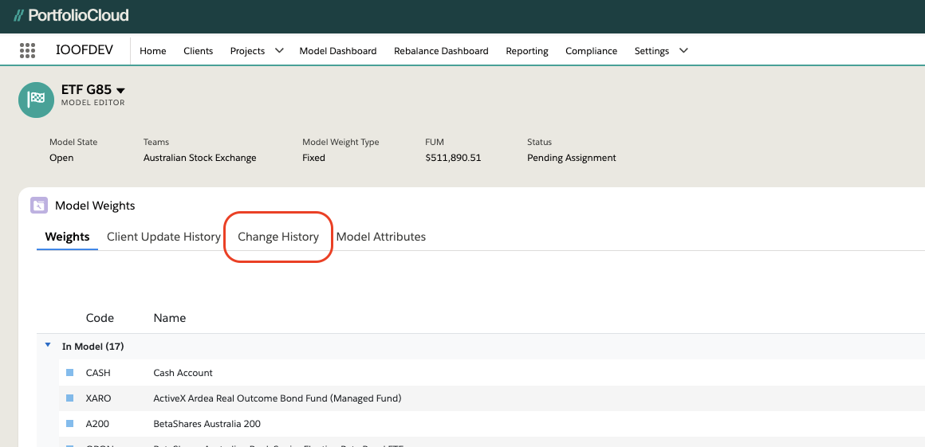Open the app launcher grid icon

(x=28, y=50)
